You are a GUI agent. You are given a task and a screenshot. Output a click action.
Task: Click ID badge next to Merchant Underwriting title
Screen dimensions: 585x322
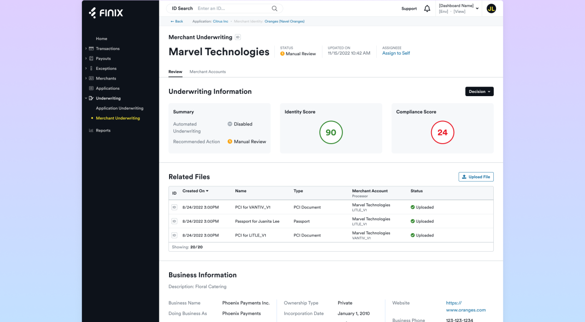[x=238, y=37]
